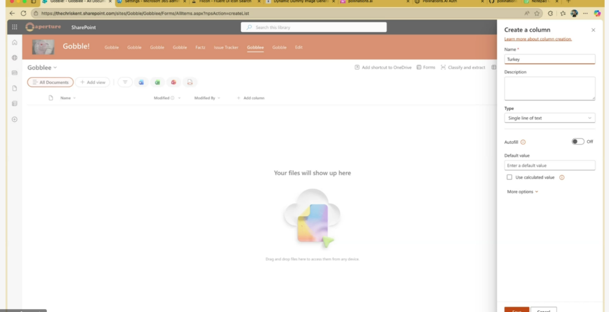Click the Forms command
The width and height of the screenshot is (609, 312).
coord(426,68)
